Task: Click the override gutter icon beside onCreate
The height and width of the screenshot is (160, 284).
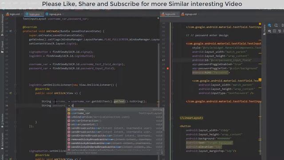Action: 11,31
